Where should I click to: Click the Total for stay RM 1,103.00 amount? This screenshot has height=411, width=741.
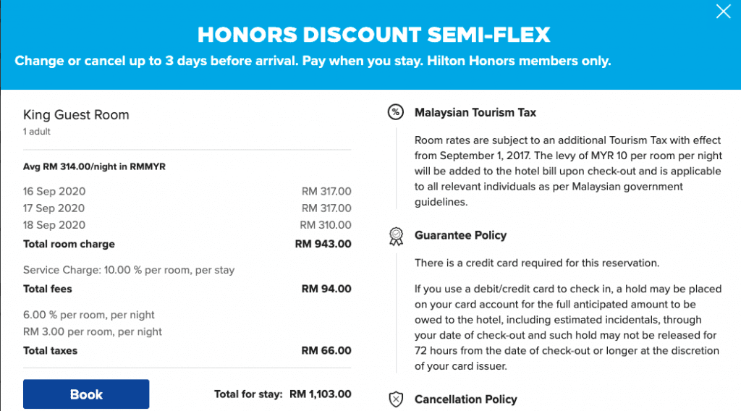tap(321, 394)
